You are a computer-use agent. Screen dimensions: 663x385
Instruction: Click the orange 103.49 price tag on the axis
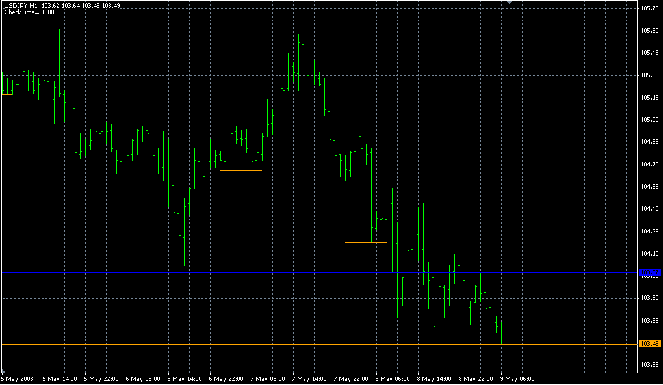coord(650,344)
